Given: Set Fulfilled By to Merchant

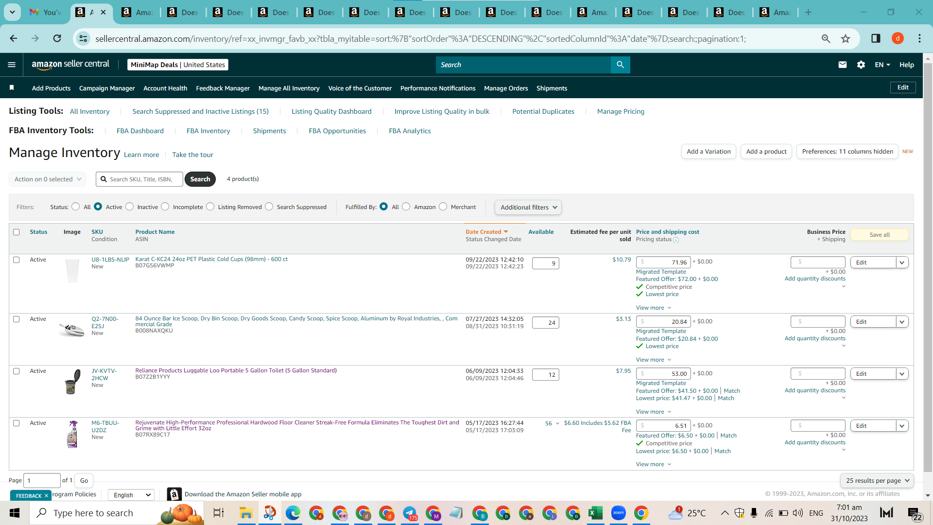Looking at the screenshot, I should click(443, 207).
